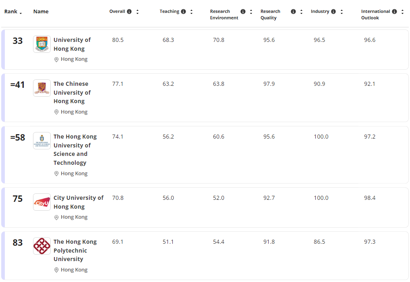The height and width of the screenshot is (282, 410).
Task: Click the Research Environment info icon
Action: [x=243, y=12]
